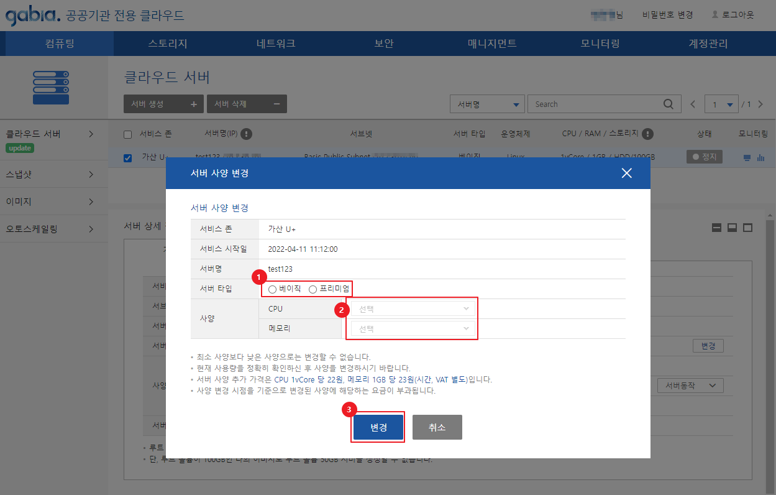
Task: Close the 서버 사양 변경 dialog
Action: coord(626,173)
